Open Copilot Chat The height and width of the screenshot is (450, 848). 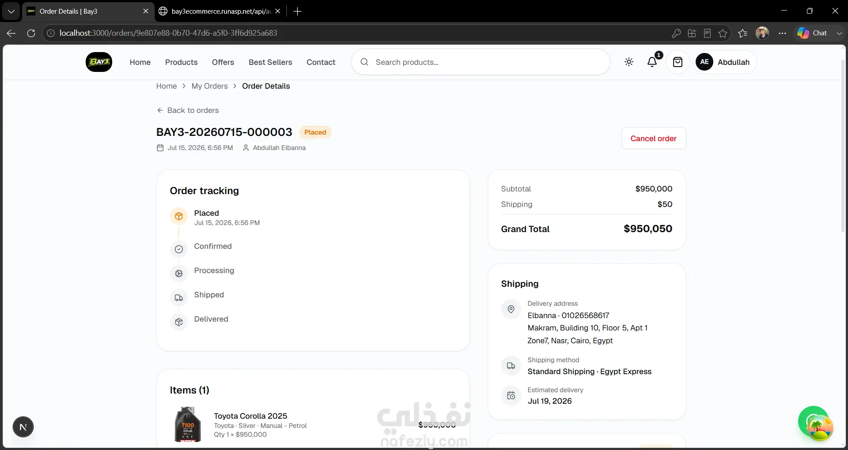813,33
